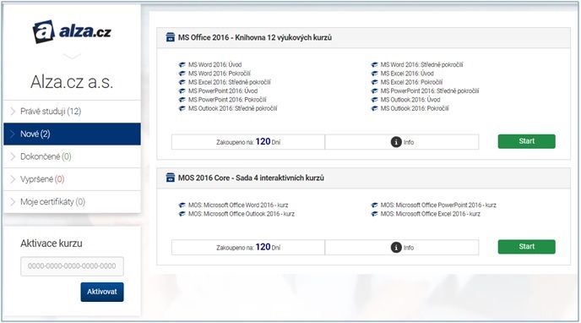Open Info for MS Office 2016 library

402,142
